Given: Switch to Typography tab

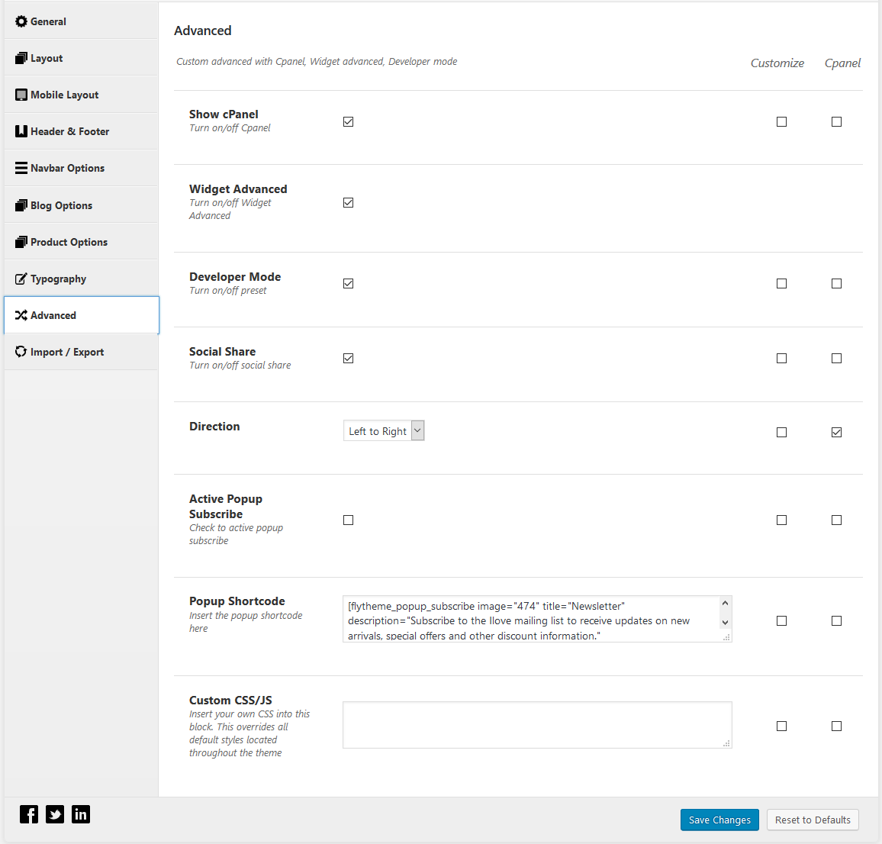Looking at the screenshot, I should click(81, 279).
